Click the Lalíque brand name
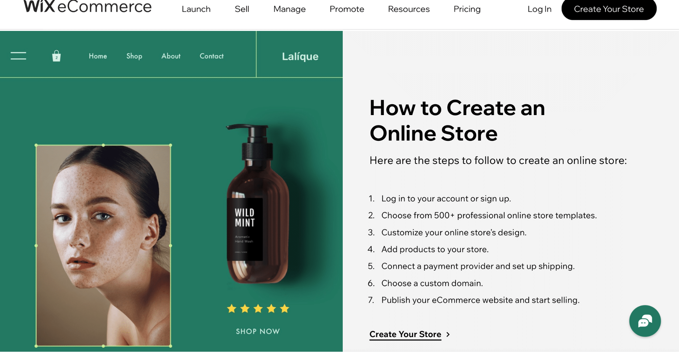The width and height of the screenshot is (679, 352). (x=300, y=56)
